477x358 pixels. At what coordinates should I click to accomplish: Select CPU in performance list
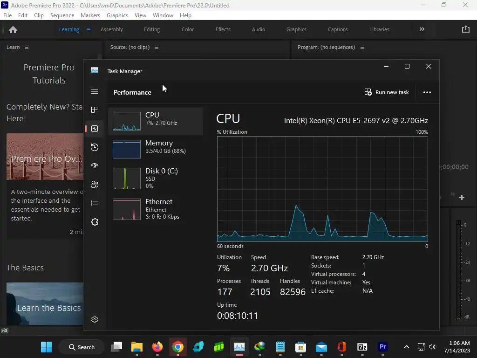point(156,121)
